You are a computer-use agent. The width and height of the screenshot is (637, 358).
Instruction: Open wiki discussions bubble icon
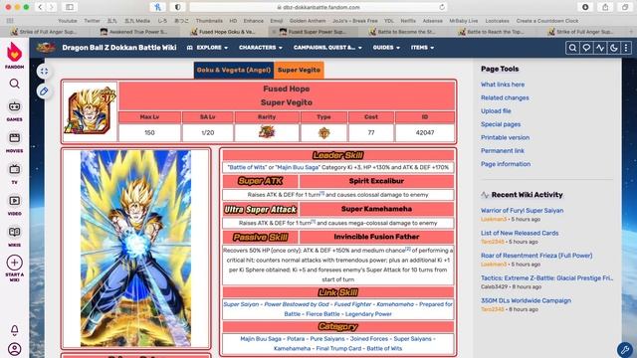pyautogui.click(x=586, y=48)
